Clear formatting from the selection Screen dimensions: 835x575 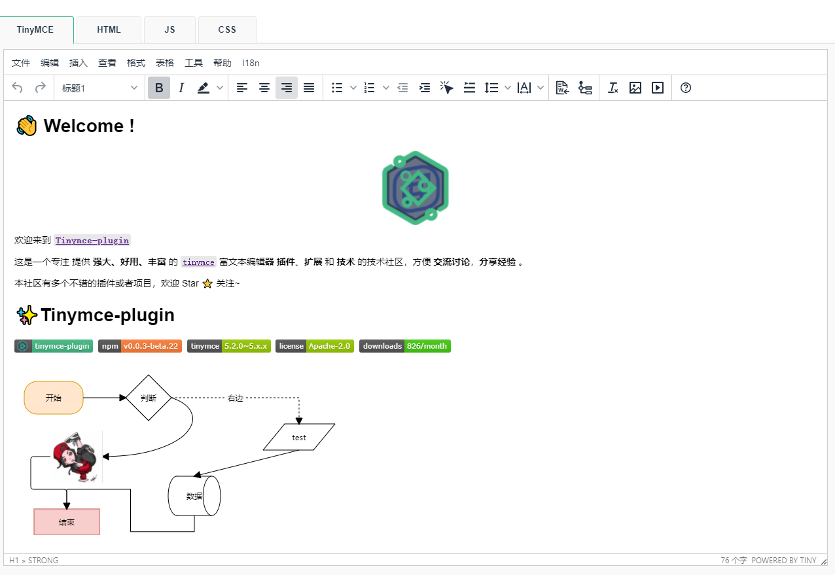point(613,88)
